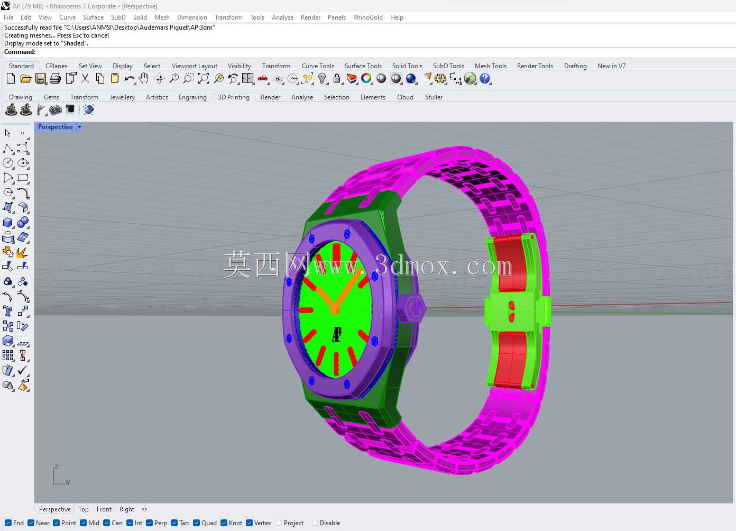Open a file with the folder icon
736x531 pixels.
pos(25,79)
